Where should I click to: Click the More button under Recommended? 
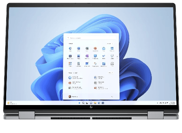coord(111,73)
